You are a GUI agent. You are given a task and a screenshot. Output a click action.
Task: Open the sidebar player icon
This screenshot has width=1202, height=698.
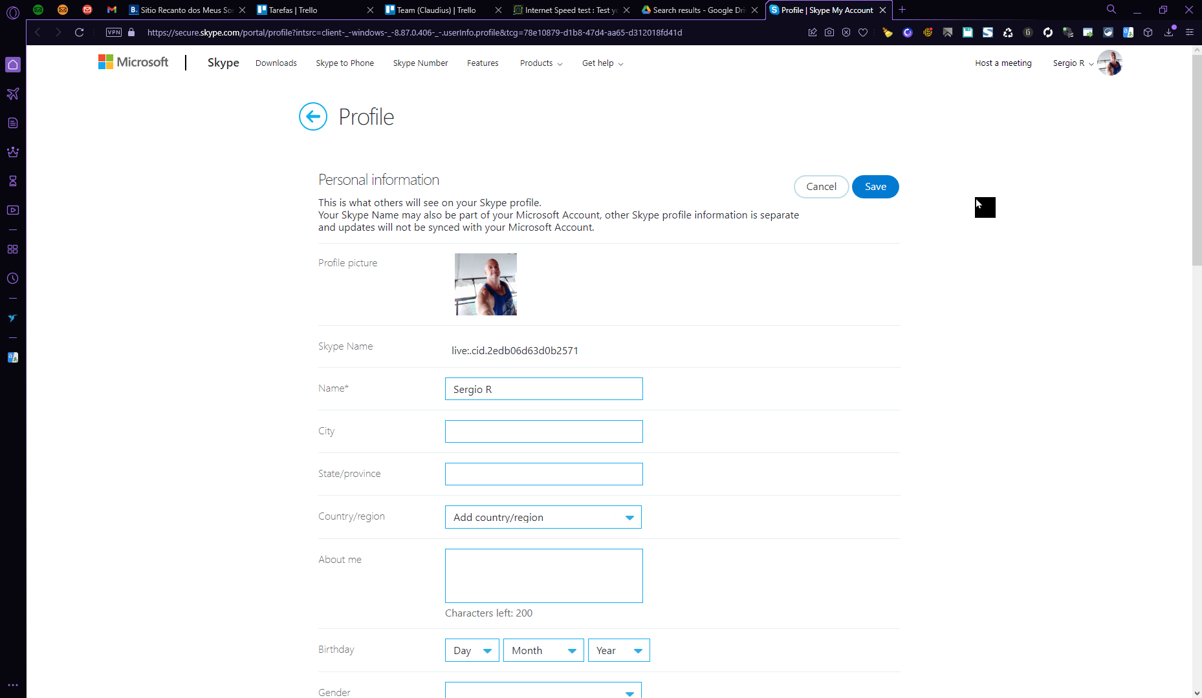(13, 210)
